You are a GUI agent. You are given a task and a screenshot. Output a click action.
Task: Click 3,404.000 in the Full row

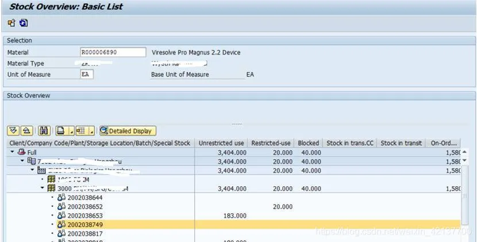[x=232, y=152]
